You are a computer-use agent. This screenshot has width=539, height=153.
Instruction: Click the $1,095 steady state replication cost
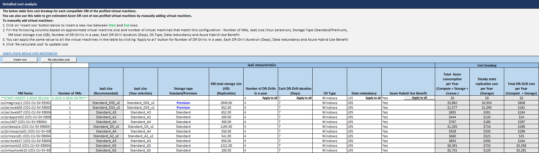click(487, 108)
